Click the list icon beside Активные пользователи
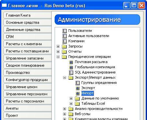This screenshot has height=120, width=147. [64, 36]
